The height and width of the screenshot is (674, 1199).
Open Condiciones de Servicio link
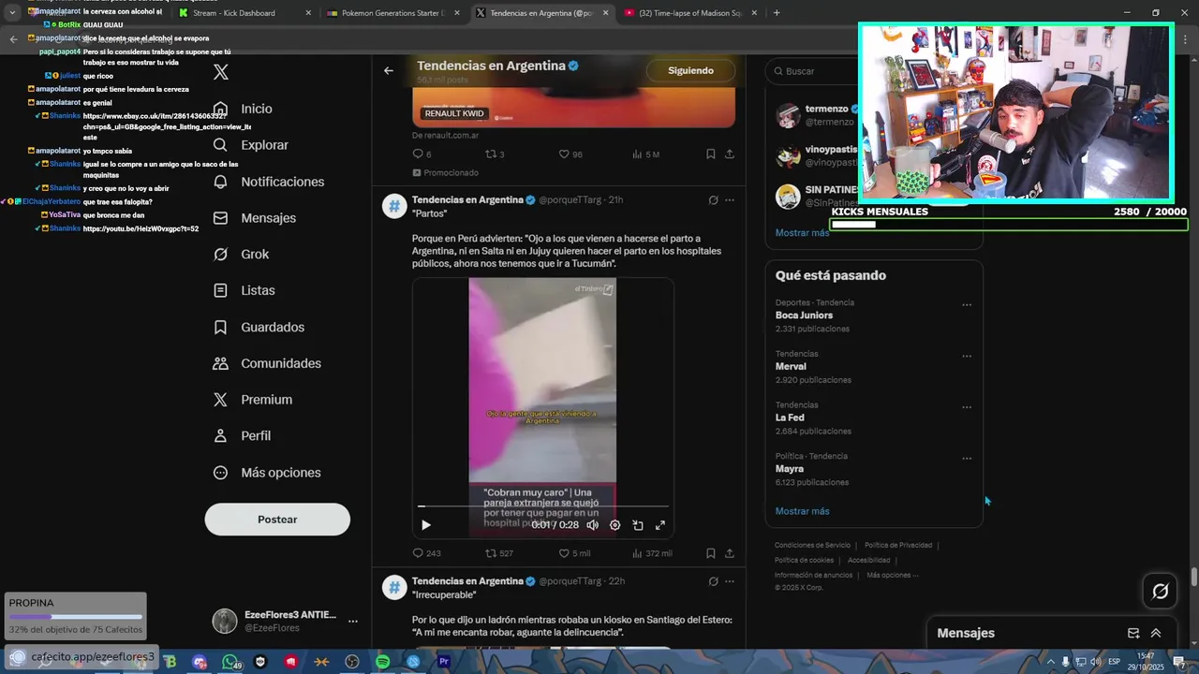click(x=812, y=545)
